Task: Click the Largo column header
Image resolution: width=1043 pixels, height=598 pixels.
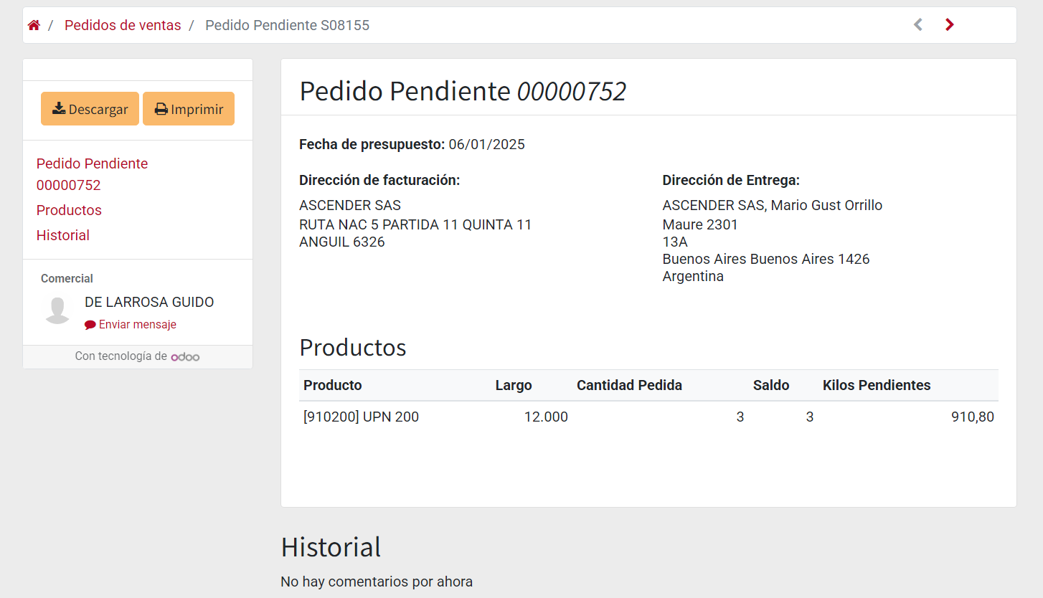Action: [514, 385]
